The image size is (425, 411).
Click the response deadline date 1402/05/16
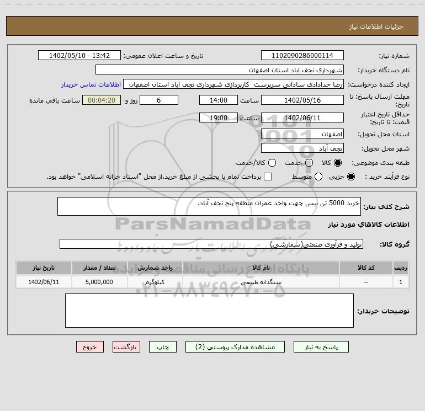pos(302,100)
